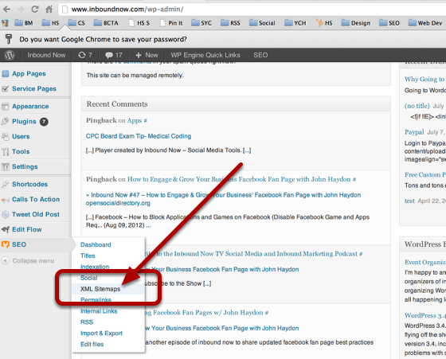Click Inbound Now site name in admin bar
Screen dimensions: 446x359
(x=46, y=55)
